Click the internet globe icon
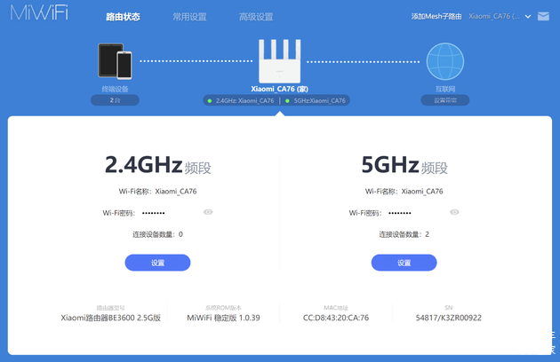The height and width of the screenshot is (362, 560). [444, 60]
